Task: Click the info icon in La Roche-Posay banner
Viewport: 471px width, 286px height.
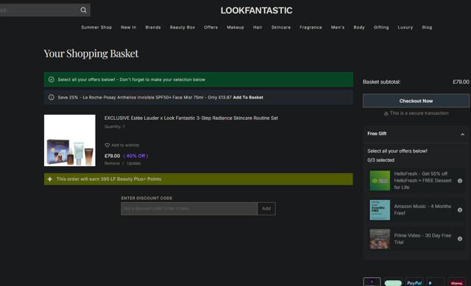Action: click(52, 97)
